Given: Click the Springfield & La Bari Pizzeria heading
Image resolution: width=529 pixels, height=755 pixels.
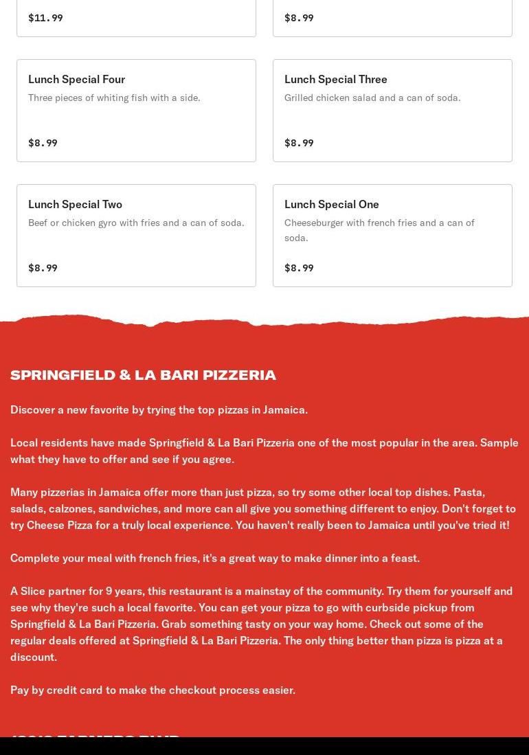Looking at the screenshot, I should coord(143,374).
